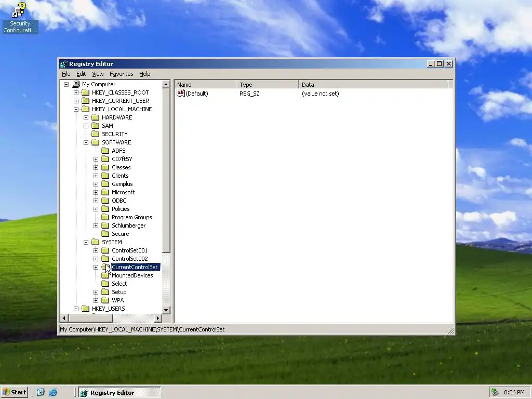Collapse the SOFTWARE key

click(x=86, y=142)
